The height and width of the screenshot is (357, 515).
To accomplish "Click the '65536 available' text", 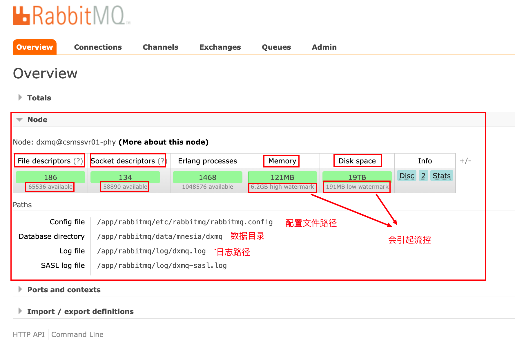I will pyautogui.click(x=50, y=187).
